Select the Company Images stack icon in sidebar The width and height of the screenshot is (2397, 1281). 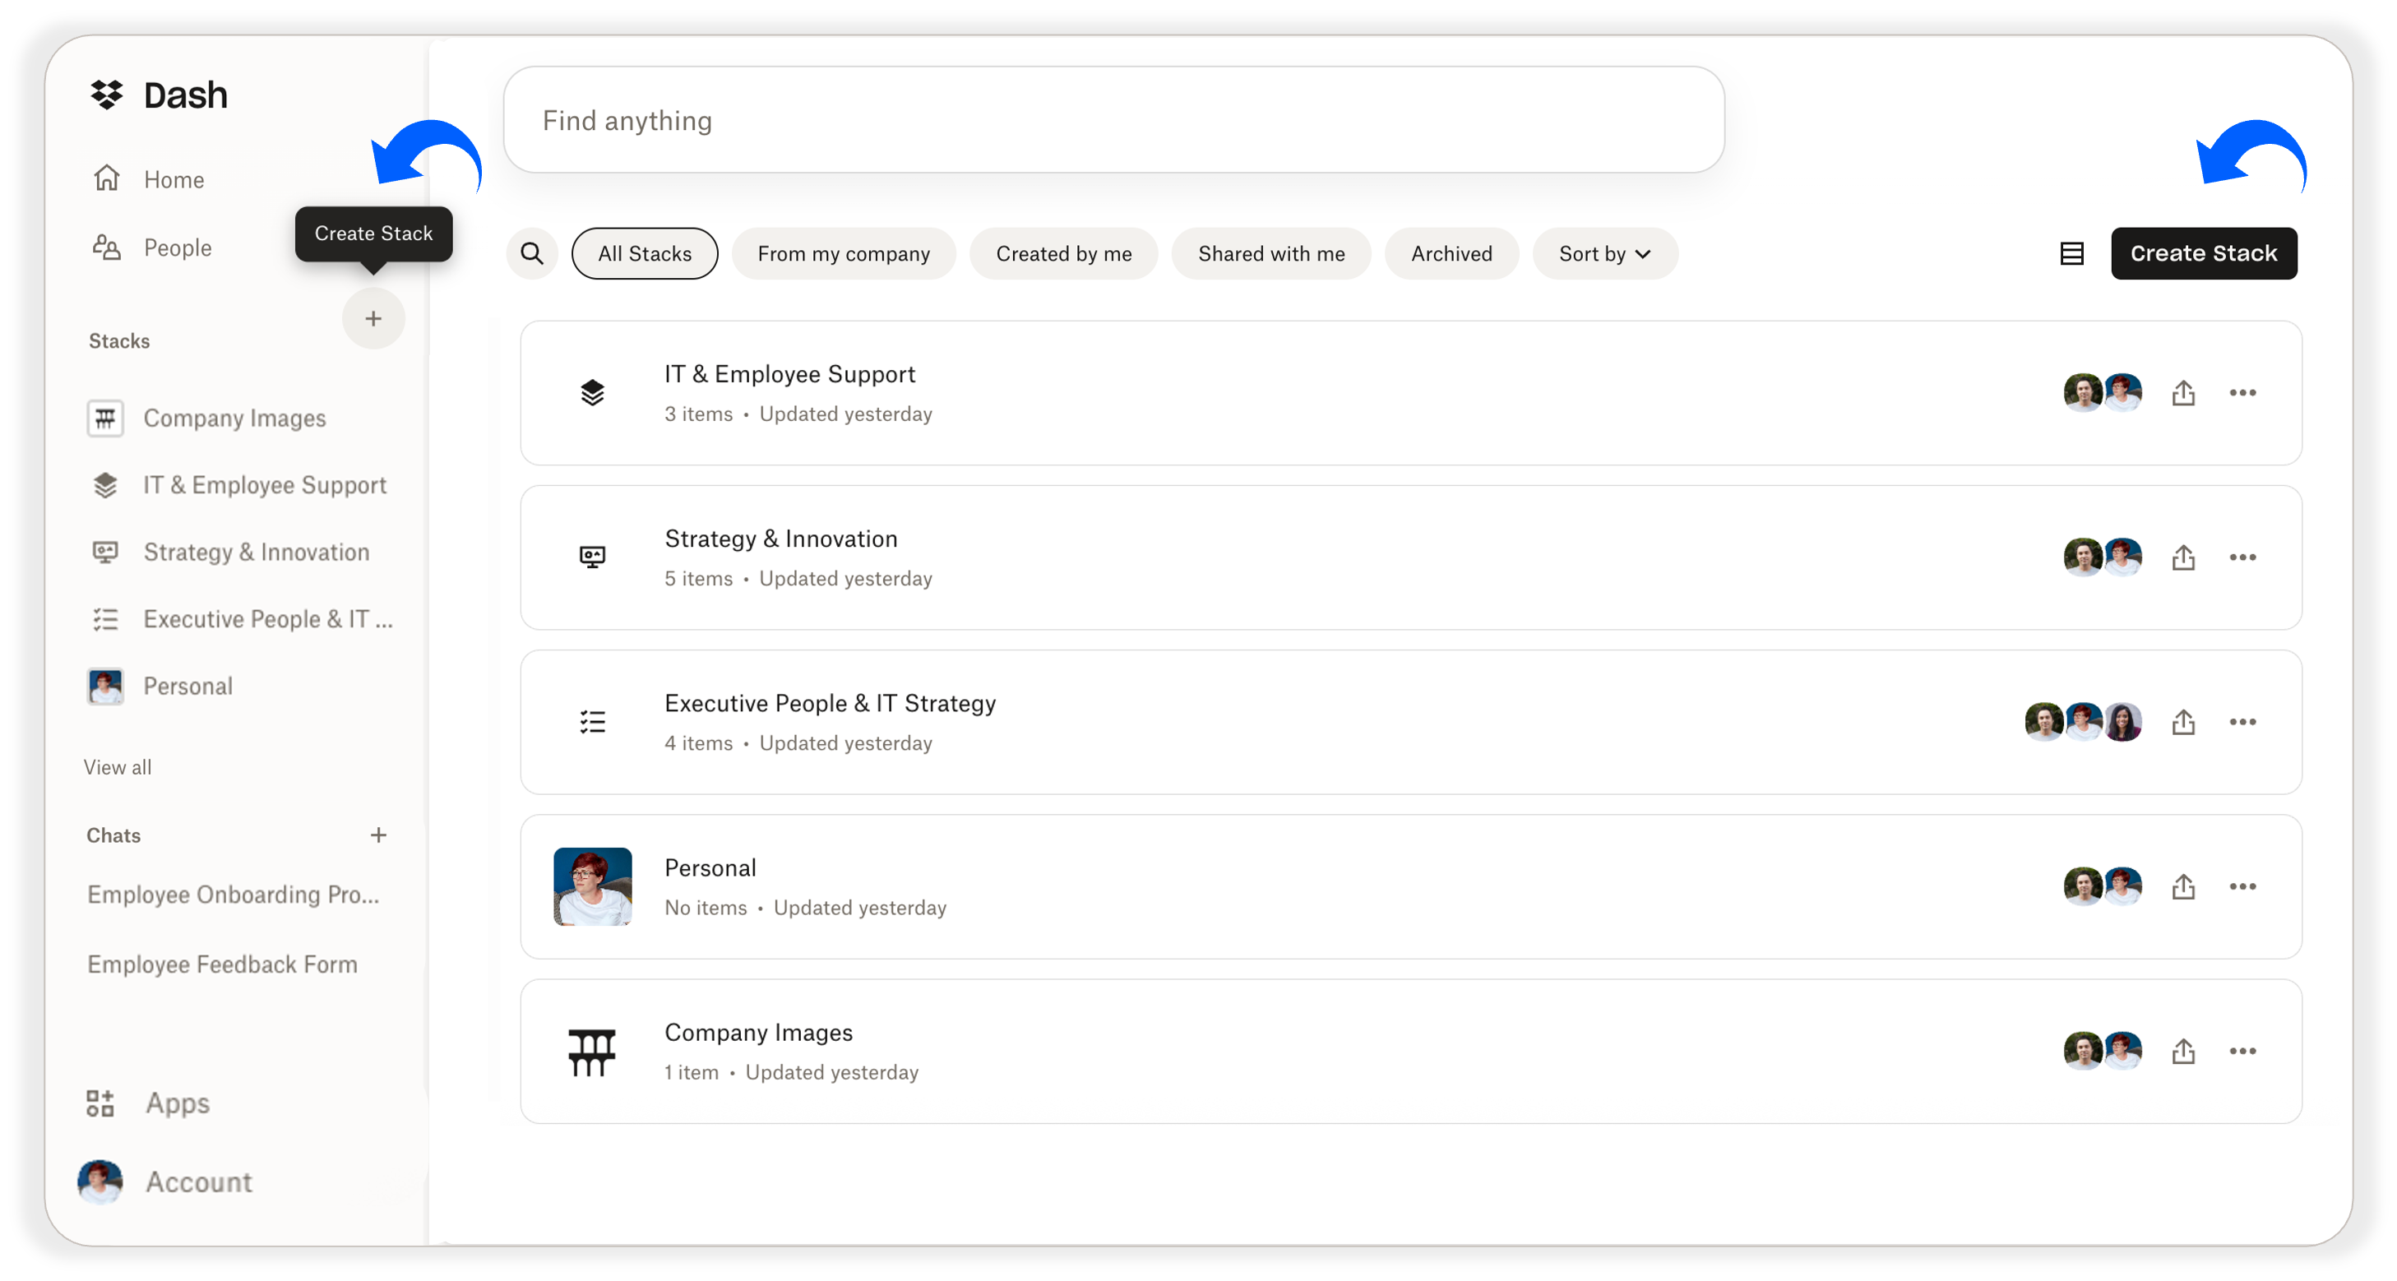(x=104, y=418)
